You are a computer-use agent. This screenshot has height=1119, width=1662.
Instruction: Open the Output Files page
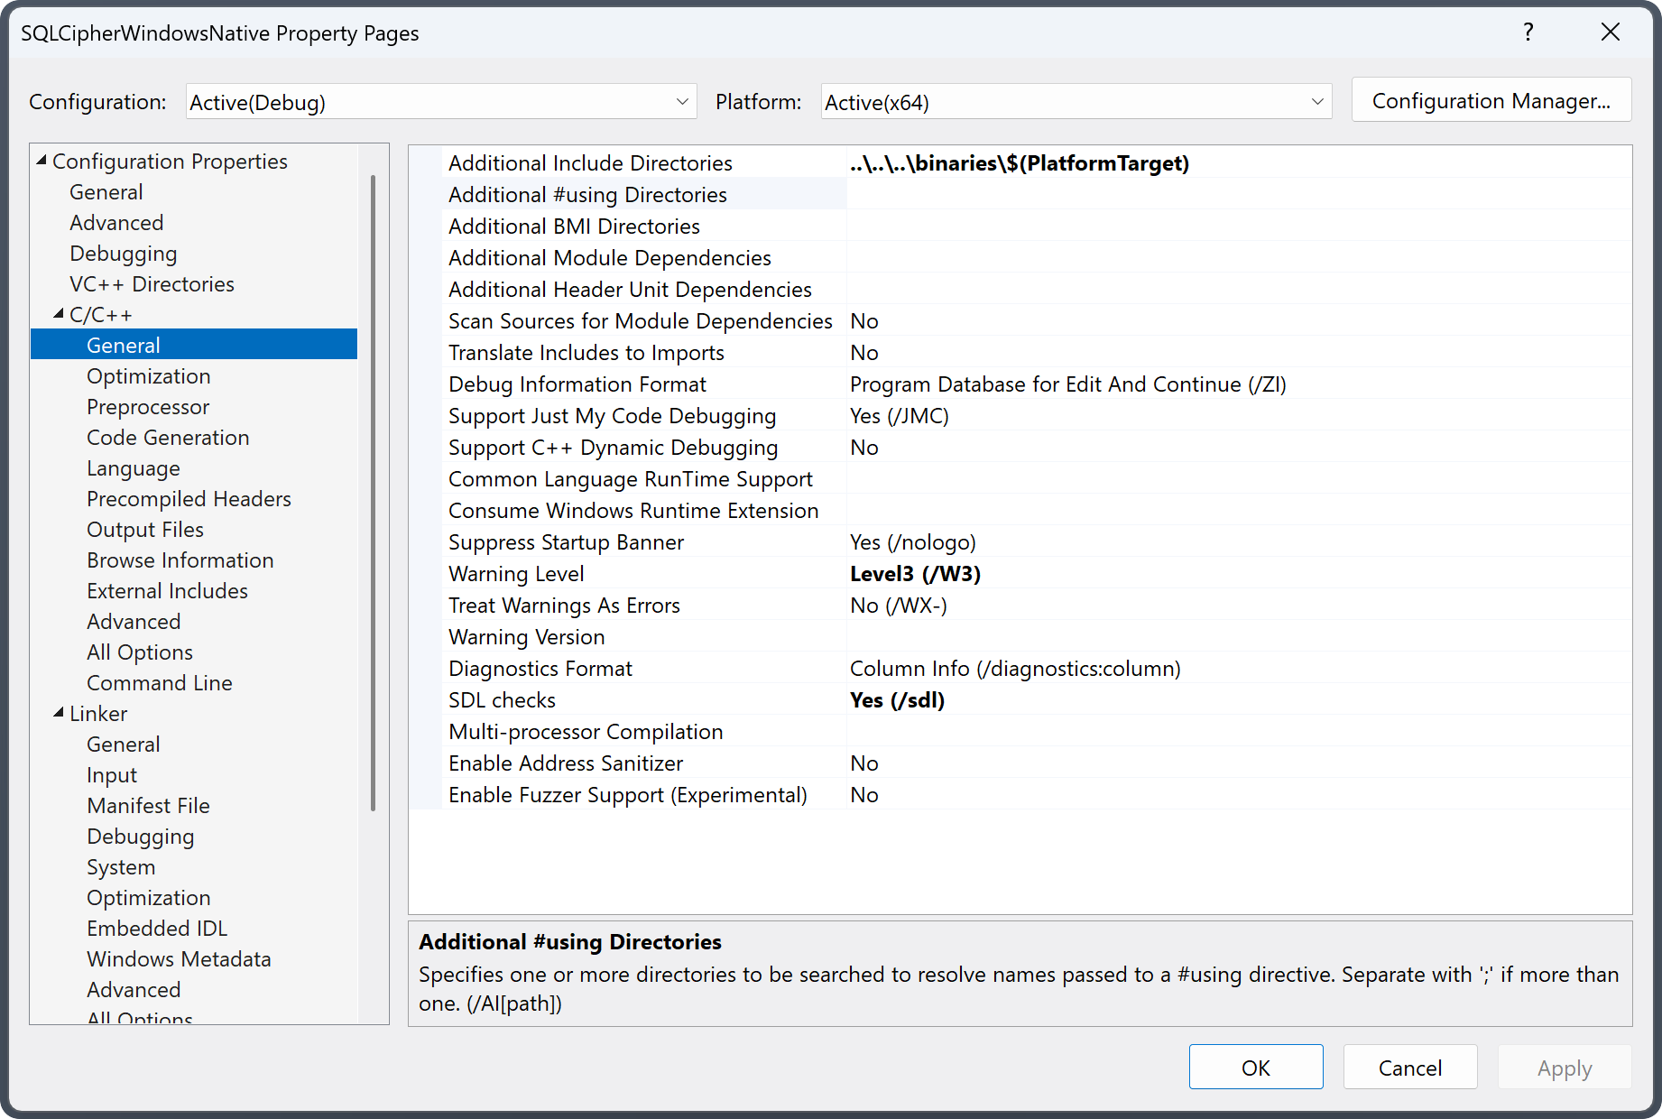point(145,530)
